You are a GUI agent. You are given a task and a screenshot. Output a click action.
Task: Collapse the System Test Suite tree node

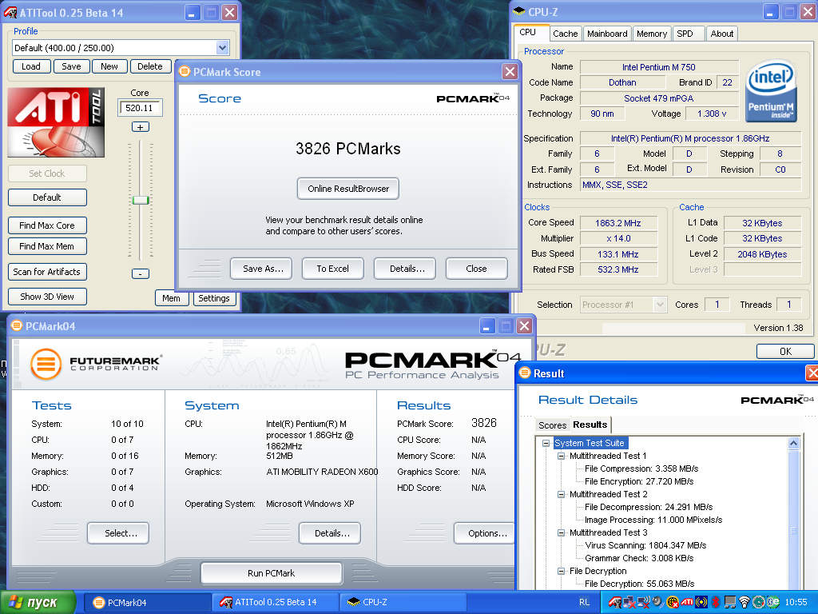point(546,443)
